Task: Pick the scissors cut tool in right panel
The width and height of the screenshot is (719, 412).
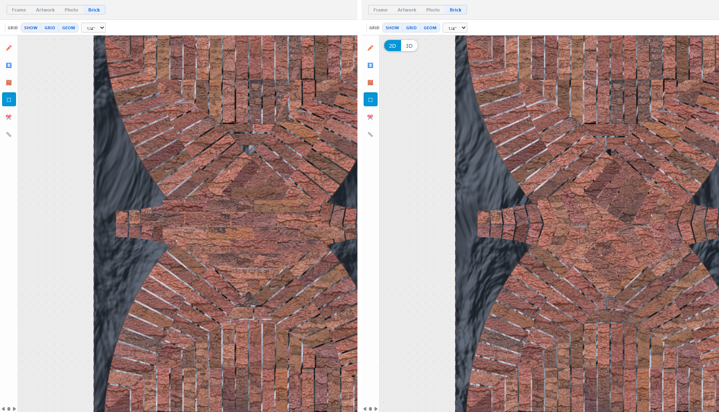Action: click(x=370, y=117)
